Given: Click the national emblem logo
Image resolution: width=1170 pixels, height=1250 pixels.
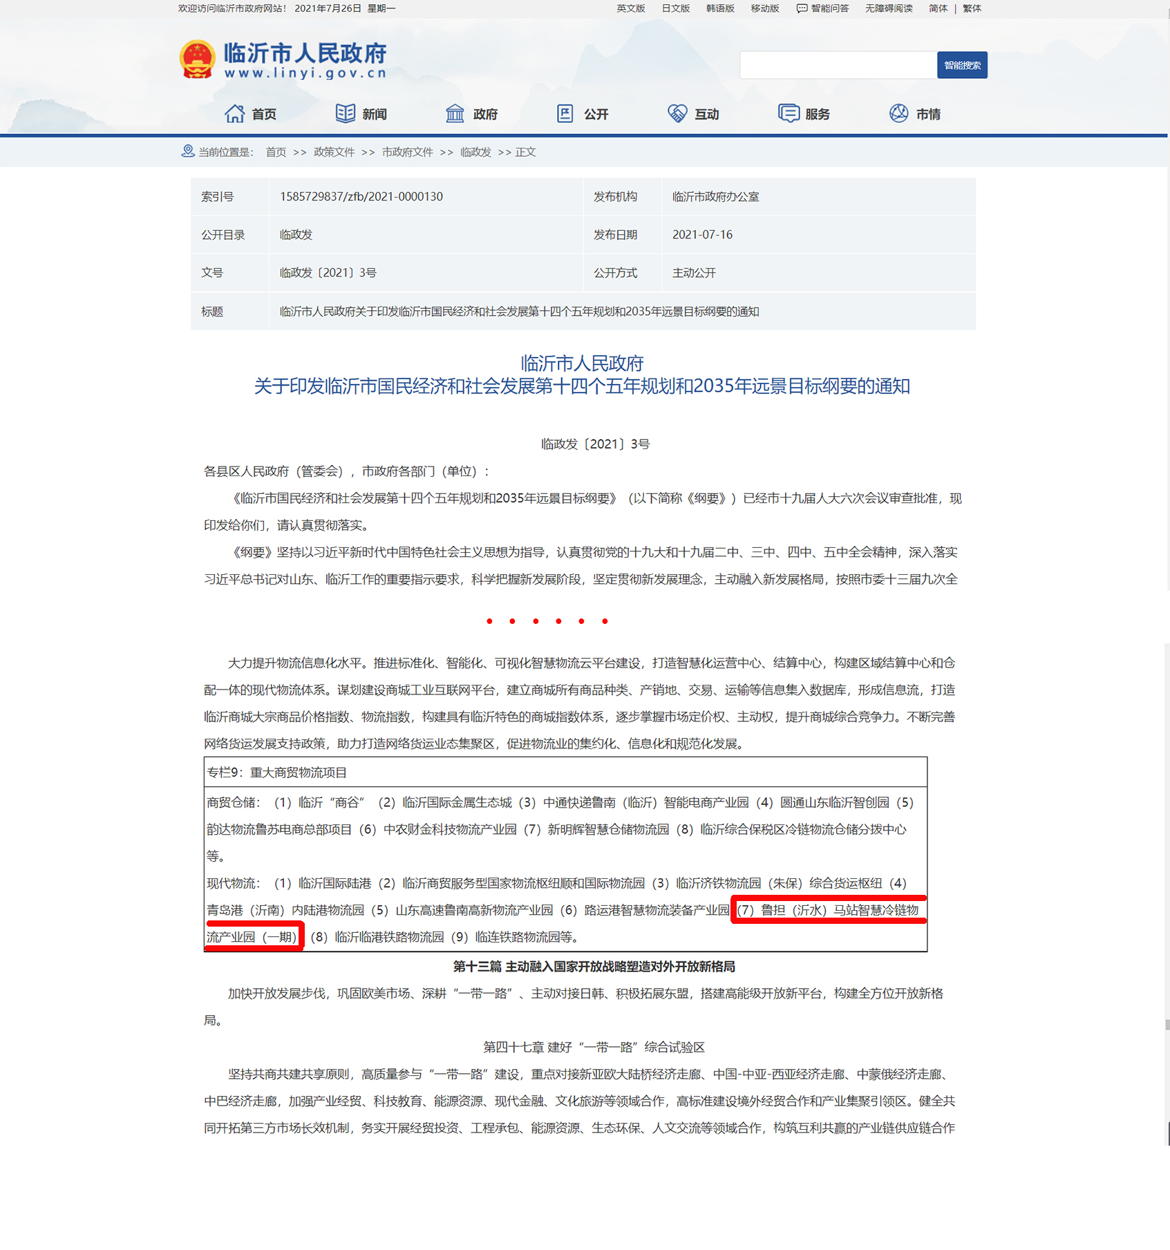Looking at the screenshot, I should point(197,59).
